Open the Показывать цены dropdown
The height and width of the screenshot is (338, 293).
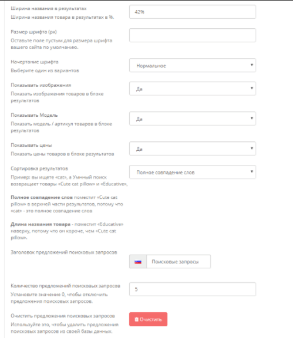point(193,148)
